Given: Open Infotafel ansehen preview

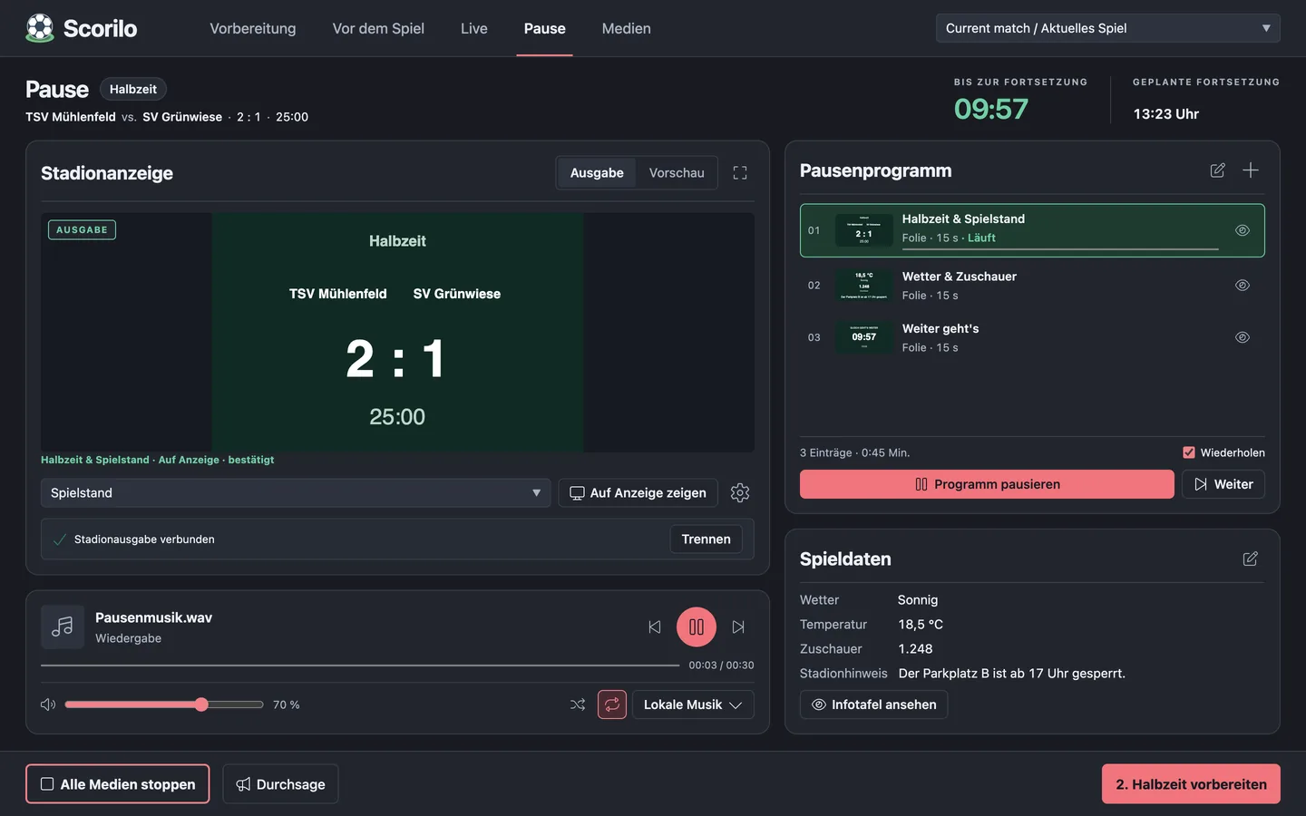Looking at the screenshot, I should (x=874, y=704).
